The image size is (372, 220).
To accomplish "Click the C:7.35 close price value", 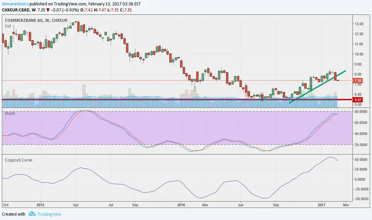I will pos(126,10).
